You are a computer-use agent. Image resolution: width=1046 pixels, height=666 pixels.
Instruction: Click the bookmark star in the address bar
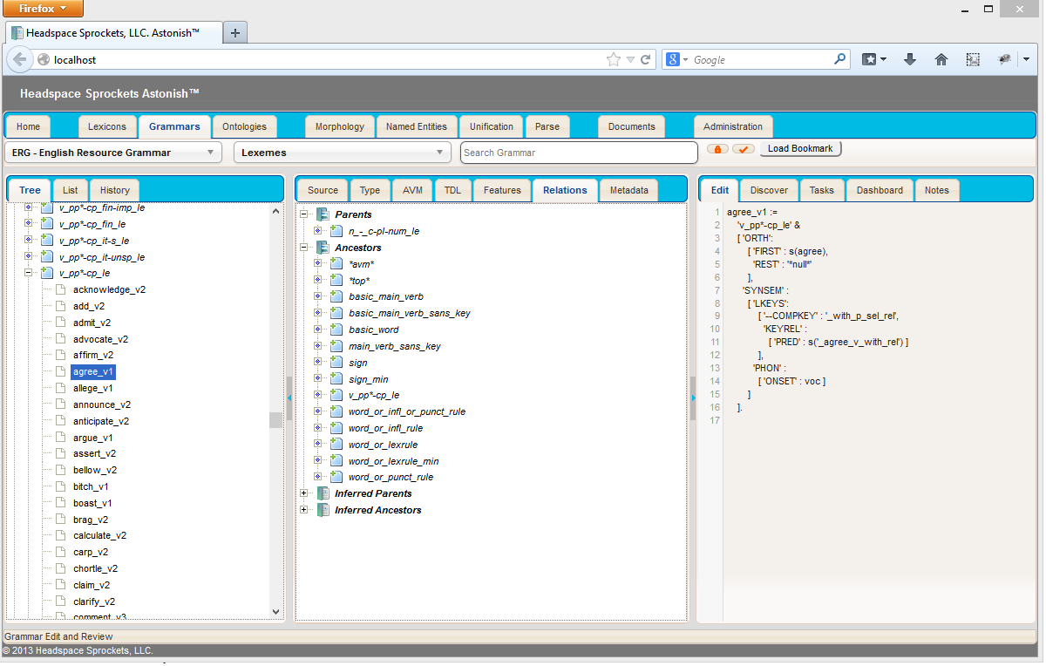point(613,60)
